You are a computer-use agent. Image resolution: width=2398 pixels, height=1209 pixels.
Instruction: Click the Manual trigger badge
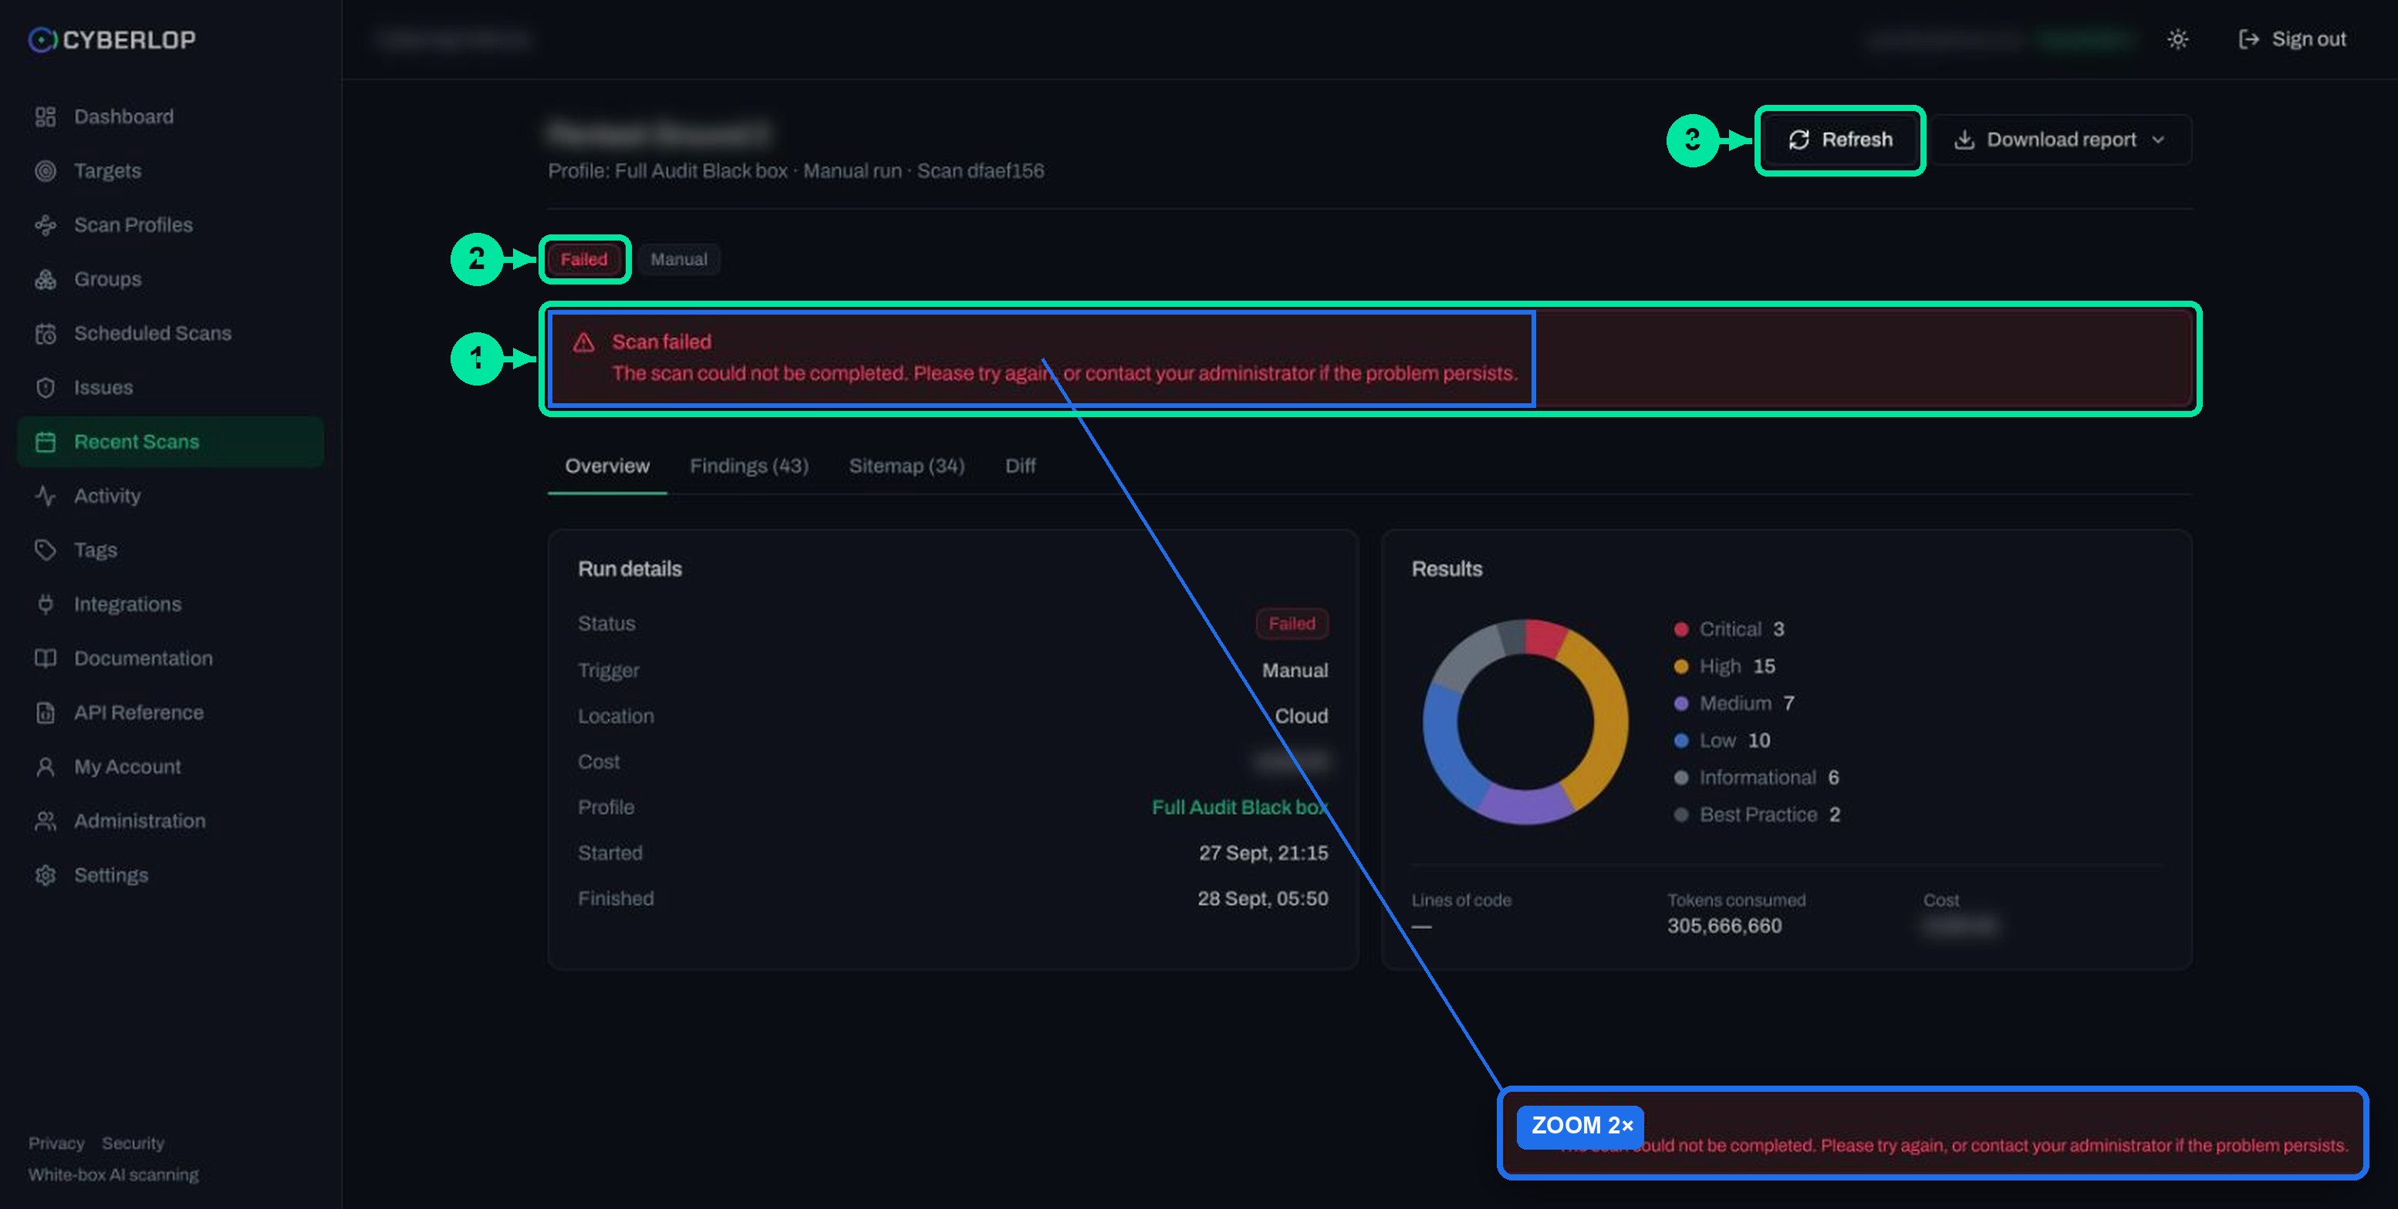[x=679, y=260]
